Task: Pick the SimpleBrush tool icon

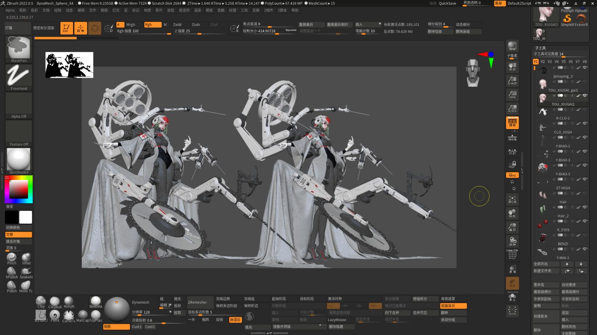Action: [x=567, y=19]
